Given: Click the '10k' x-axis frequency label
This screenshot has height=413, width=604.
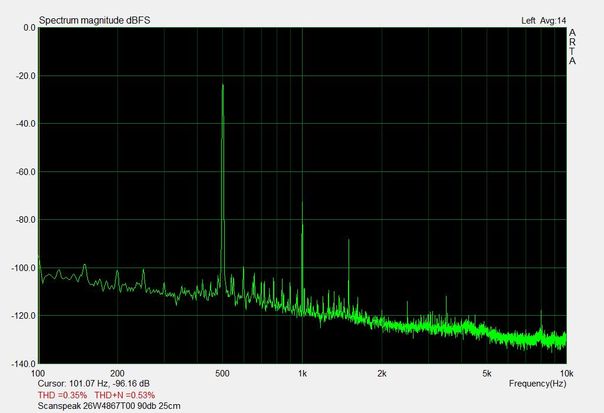Looking at the screenshot, I should (566, 374).
